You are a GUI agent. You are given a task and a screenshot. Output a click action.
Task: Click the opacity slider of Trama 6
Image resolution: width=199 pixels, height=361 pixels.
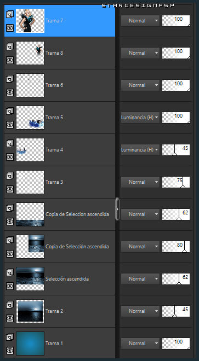(x=176, y=85)
